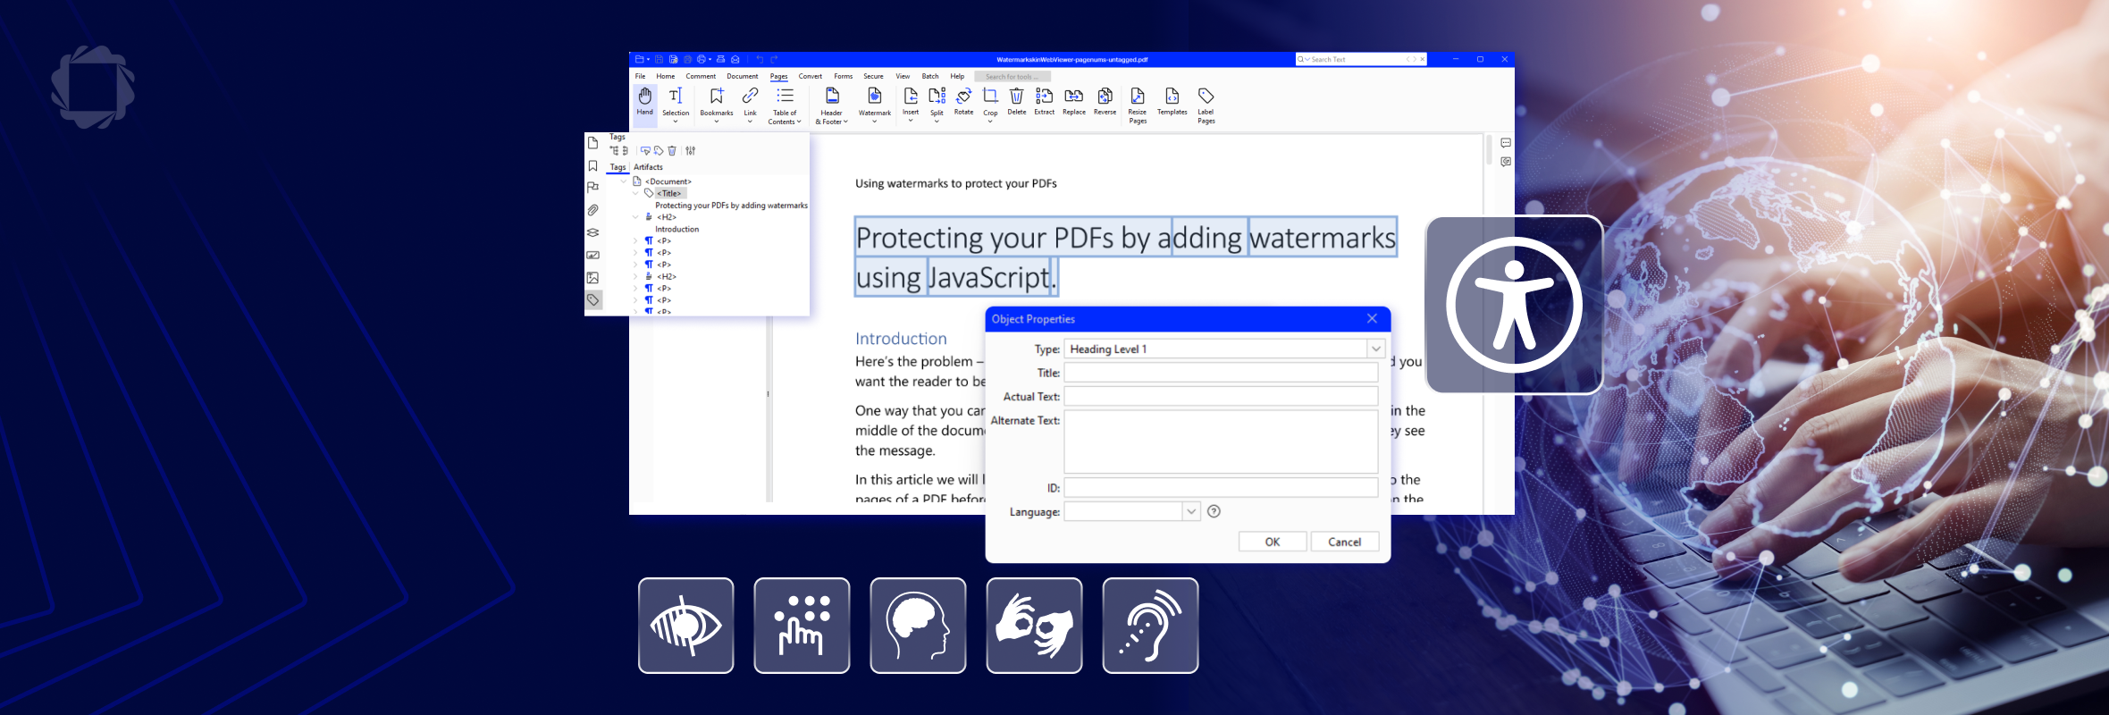Open the Label Pages tool

(x=1206, y=105)
